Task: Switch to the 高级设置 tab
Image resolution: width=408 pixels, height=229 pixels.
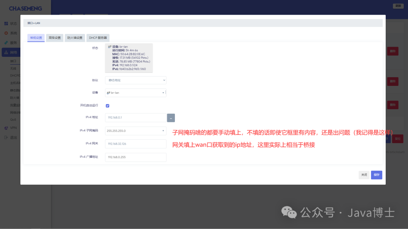Action: click(x=55, y=38)
